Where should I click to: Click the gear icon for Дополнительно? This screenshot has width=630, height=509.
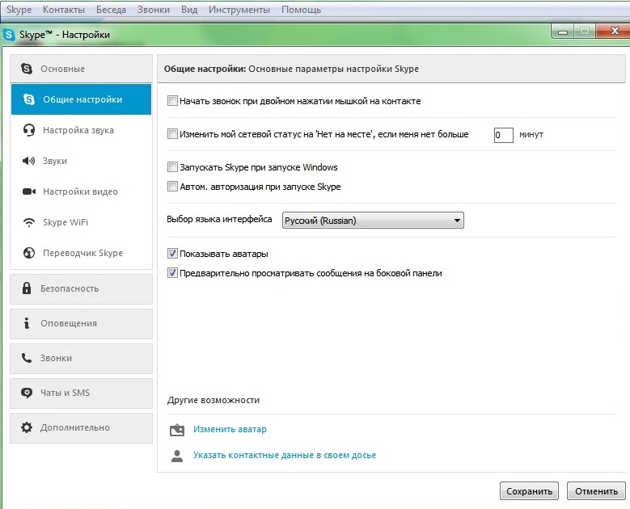click(x=27, y=427)
